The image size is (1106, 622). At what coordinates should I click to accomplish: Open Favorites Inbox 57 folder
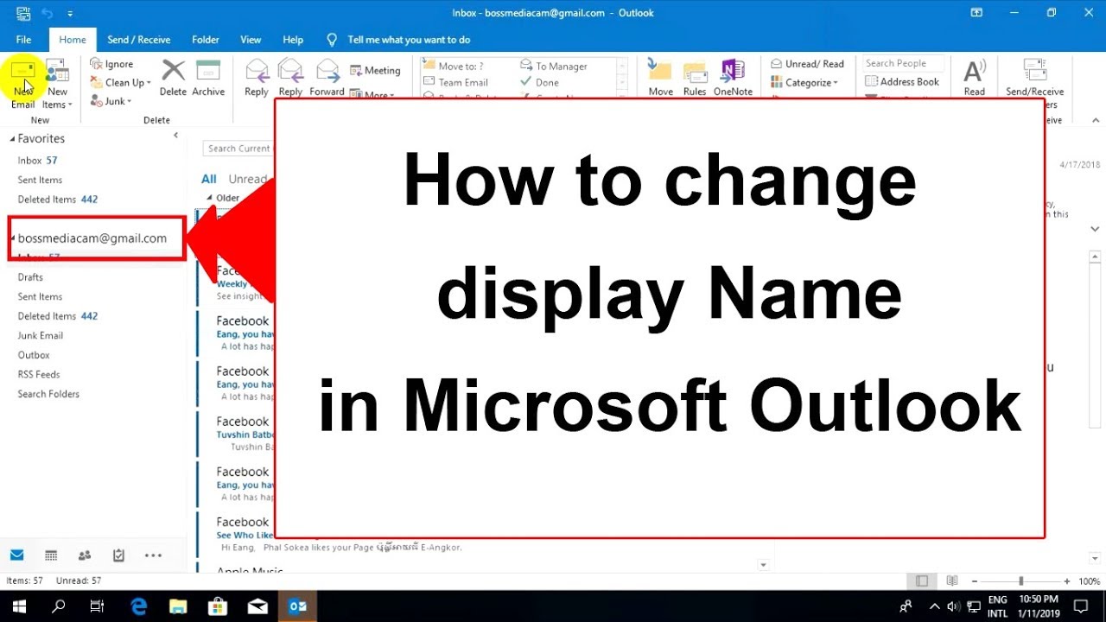pyautogui.click(x=37, y=161)
